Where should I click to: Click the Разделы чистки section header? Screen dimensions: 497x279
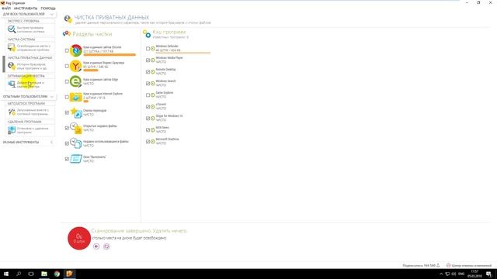92,34
